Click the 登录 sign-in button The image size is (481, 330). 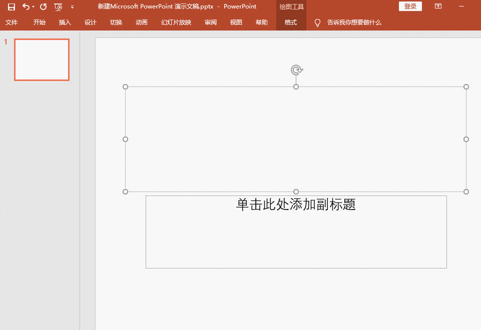click(x=410, y=6)
